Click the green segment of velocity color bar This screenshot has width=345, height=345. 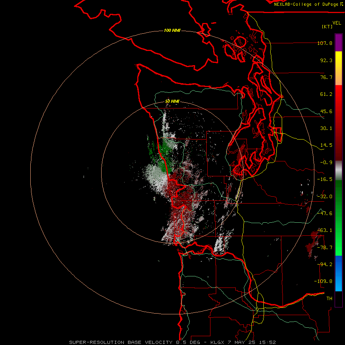click(x=338, y=218)
